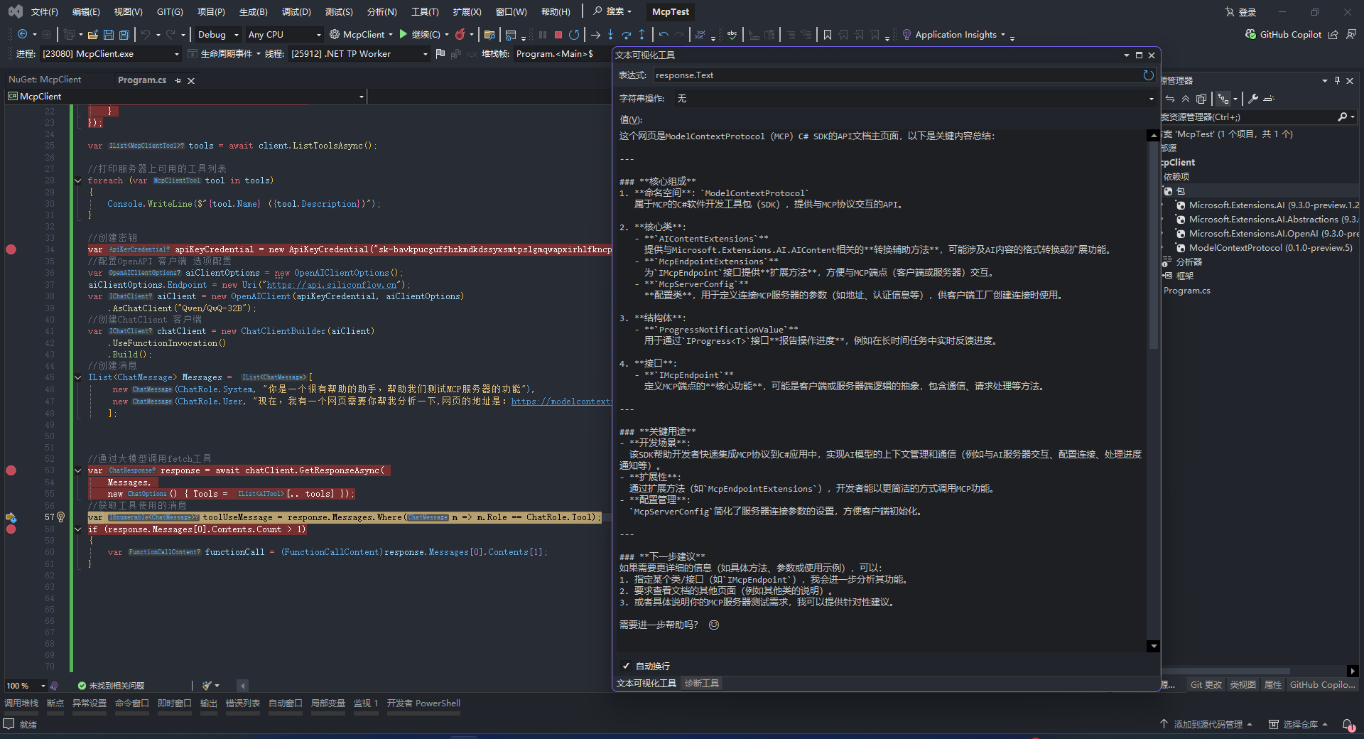Collapse the Messages list block on line 45
The width and height of the screenshot is (1364, 739).
(78, 377)
